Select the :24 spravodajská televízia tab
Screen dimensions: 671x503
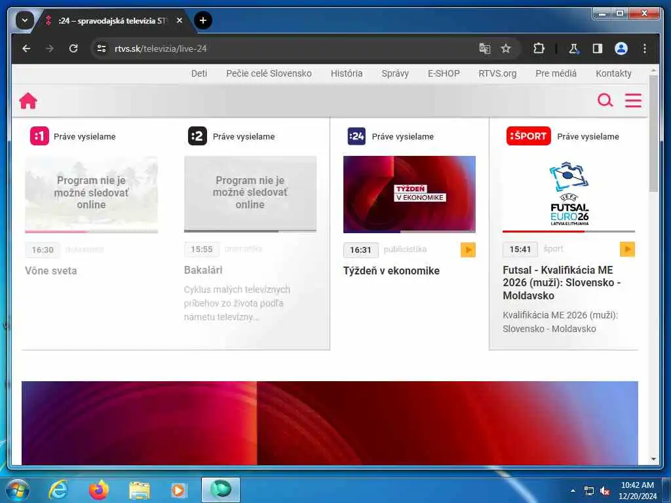coord(113,20)
